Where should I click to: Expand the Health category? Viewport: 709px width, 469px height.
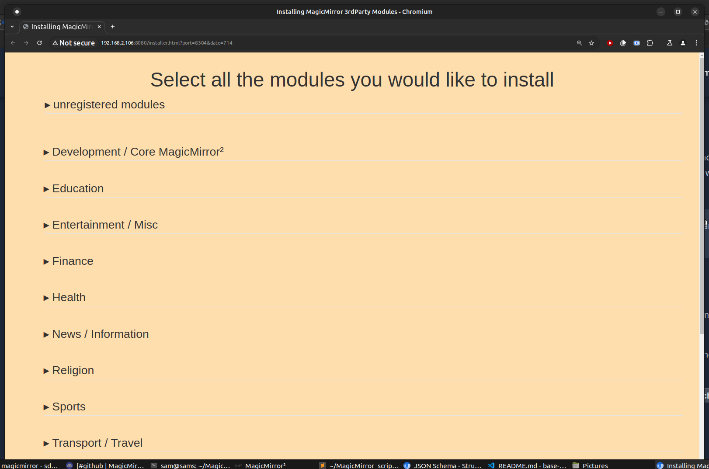click(x=64, y=297)
